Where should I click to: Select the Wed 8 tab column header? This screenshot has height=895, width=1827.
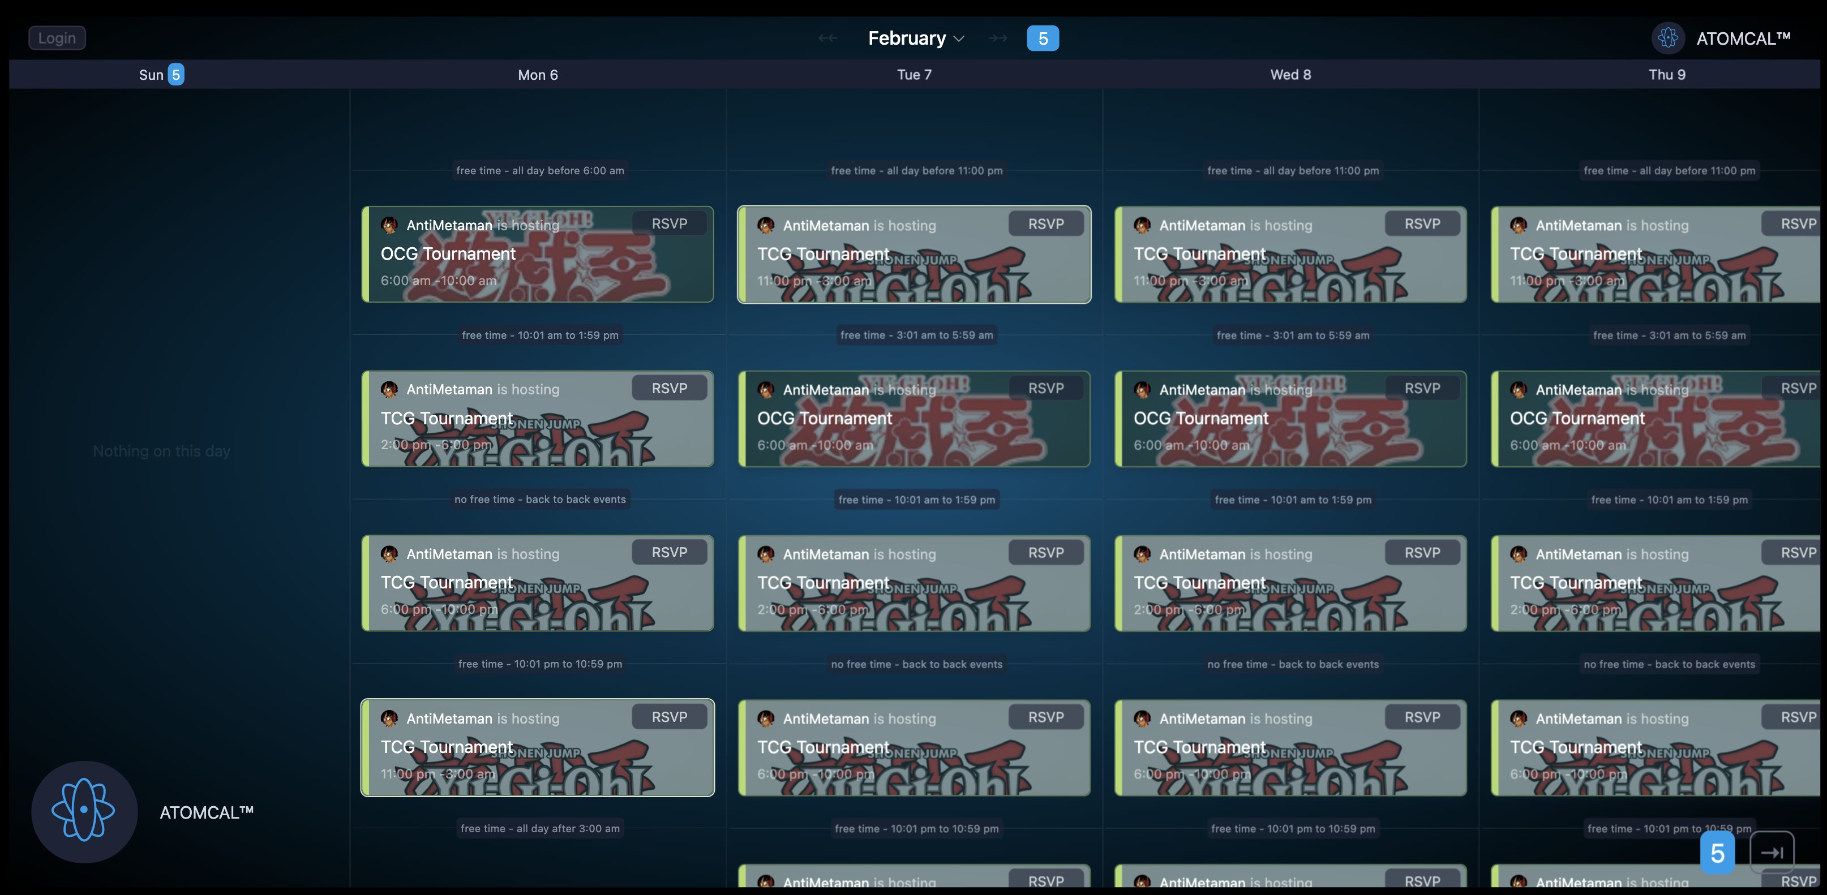(x=1291, y=75)
